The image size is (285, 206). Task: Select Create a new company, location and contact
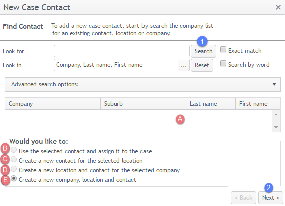coord(14,179)
